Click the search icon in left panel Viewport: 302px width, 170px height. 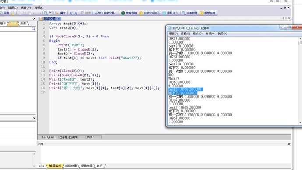coord(33,28)
